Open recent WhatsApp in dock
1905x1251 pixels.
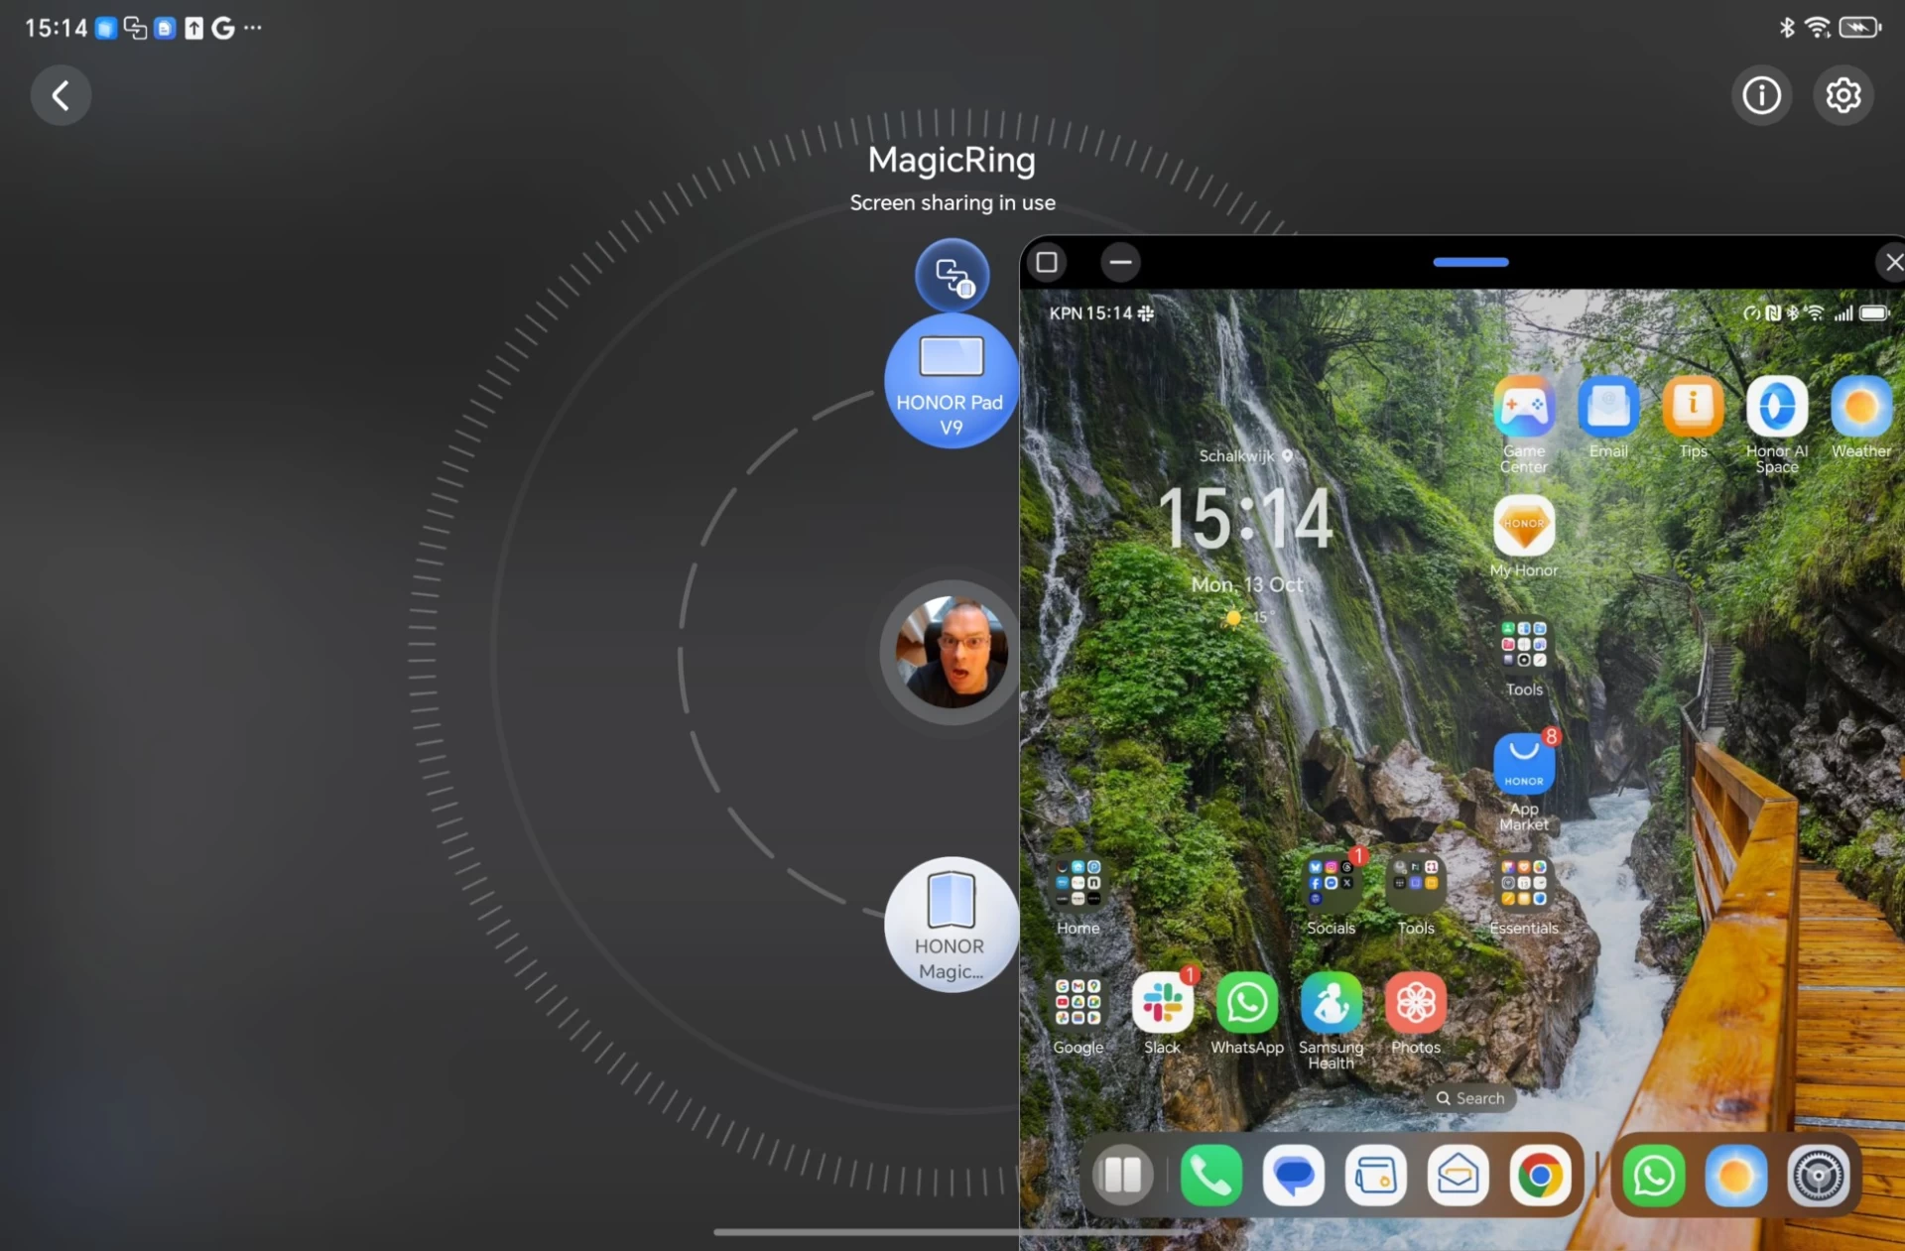pos(1653,1176)
